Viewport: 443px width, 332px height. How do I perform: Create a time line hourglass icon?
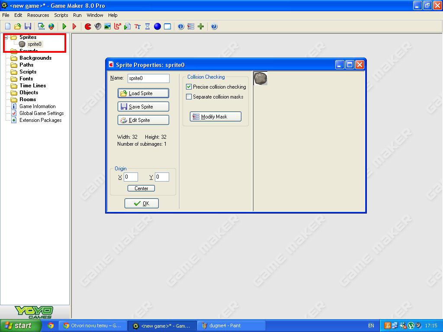(x=148, y=26)
